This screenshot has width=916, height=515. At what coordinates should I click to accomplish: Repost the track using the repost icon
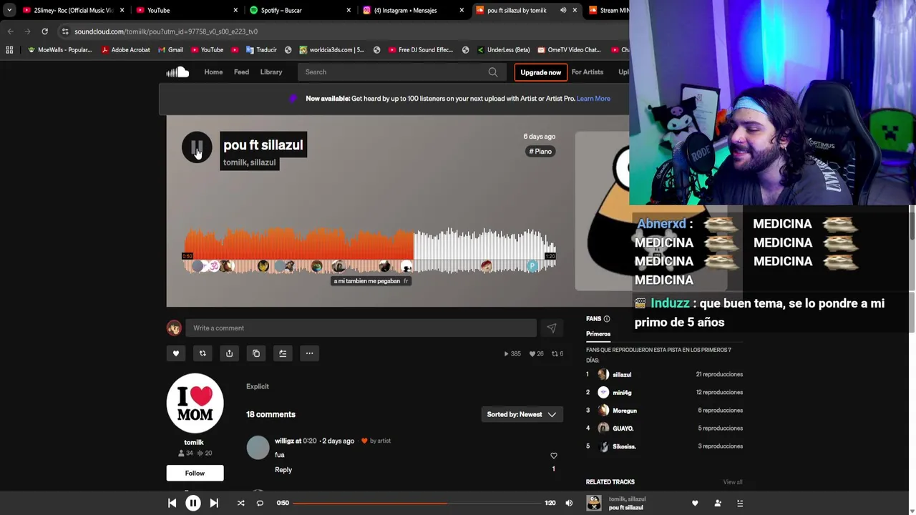pyautogui.click(x=203, y=353)
